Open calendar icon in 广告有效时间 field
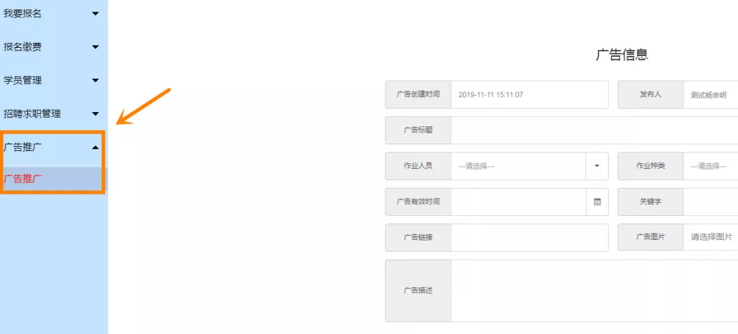The width and height of the screenshot is (738, 334). pos(597,201)
